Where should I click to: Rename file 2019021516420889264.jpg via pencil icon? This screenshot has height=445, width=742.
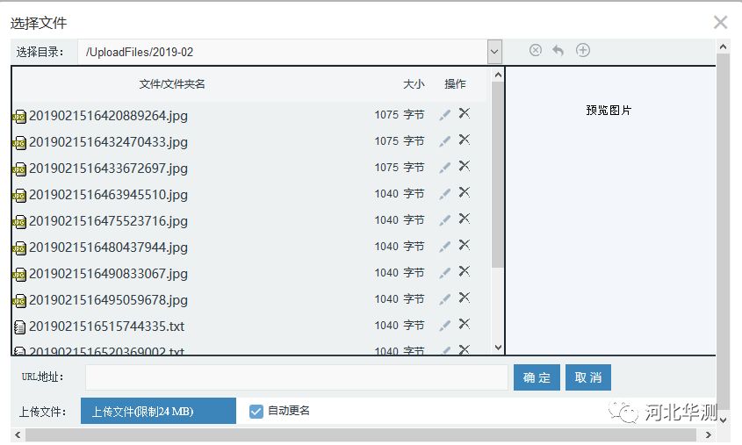(x=444, y=115)
